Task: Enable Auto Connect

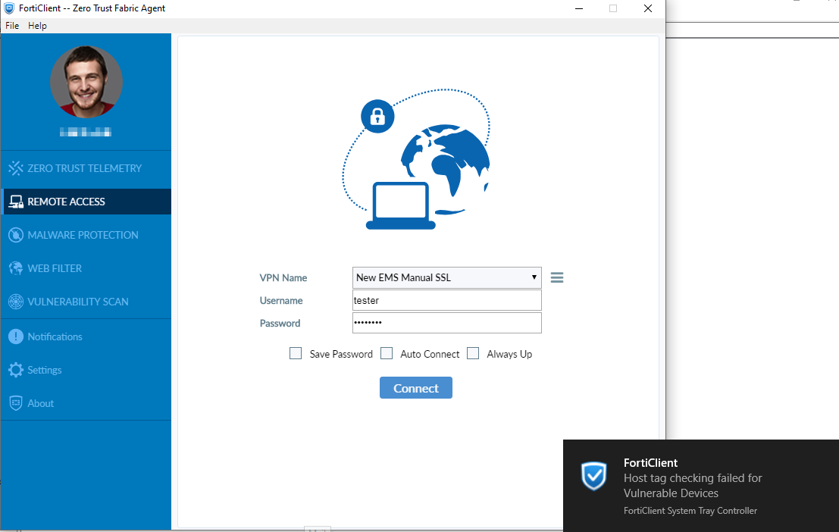Action: tap(387, 353)
